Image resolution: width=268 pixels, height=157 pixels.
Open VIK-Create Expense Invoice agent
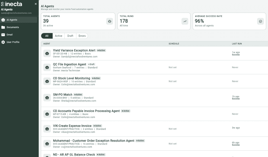(72, 126)
